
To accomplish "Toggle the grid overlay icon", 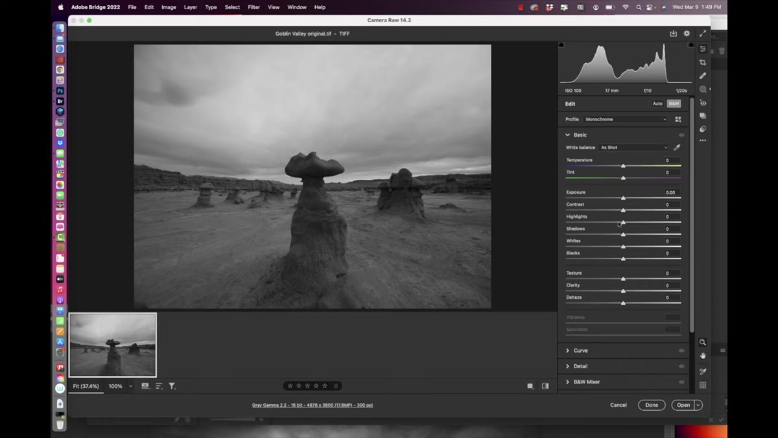I will tap(703, 385).
